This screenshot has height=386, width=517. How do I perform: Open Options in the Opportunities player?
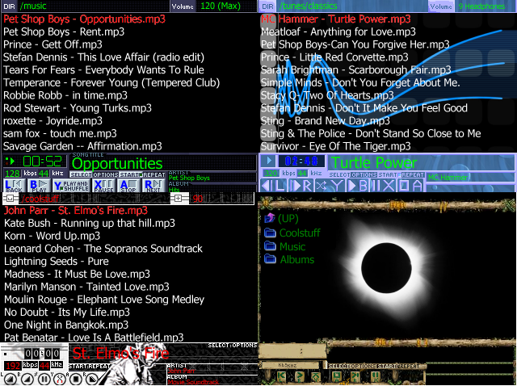(x=106, y=174)
